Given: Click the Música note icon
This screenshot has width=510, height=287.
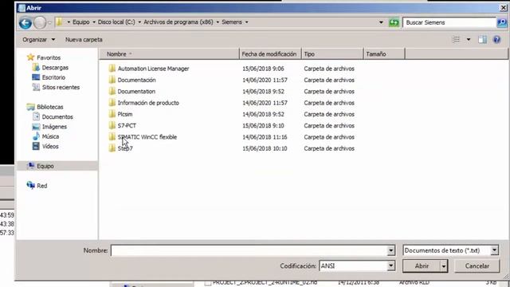Looking at the screenshot, I should (36, 136).
